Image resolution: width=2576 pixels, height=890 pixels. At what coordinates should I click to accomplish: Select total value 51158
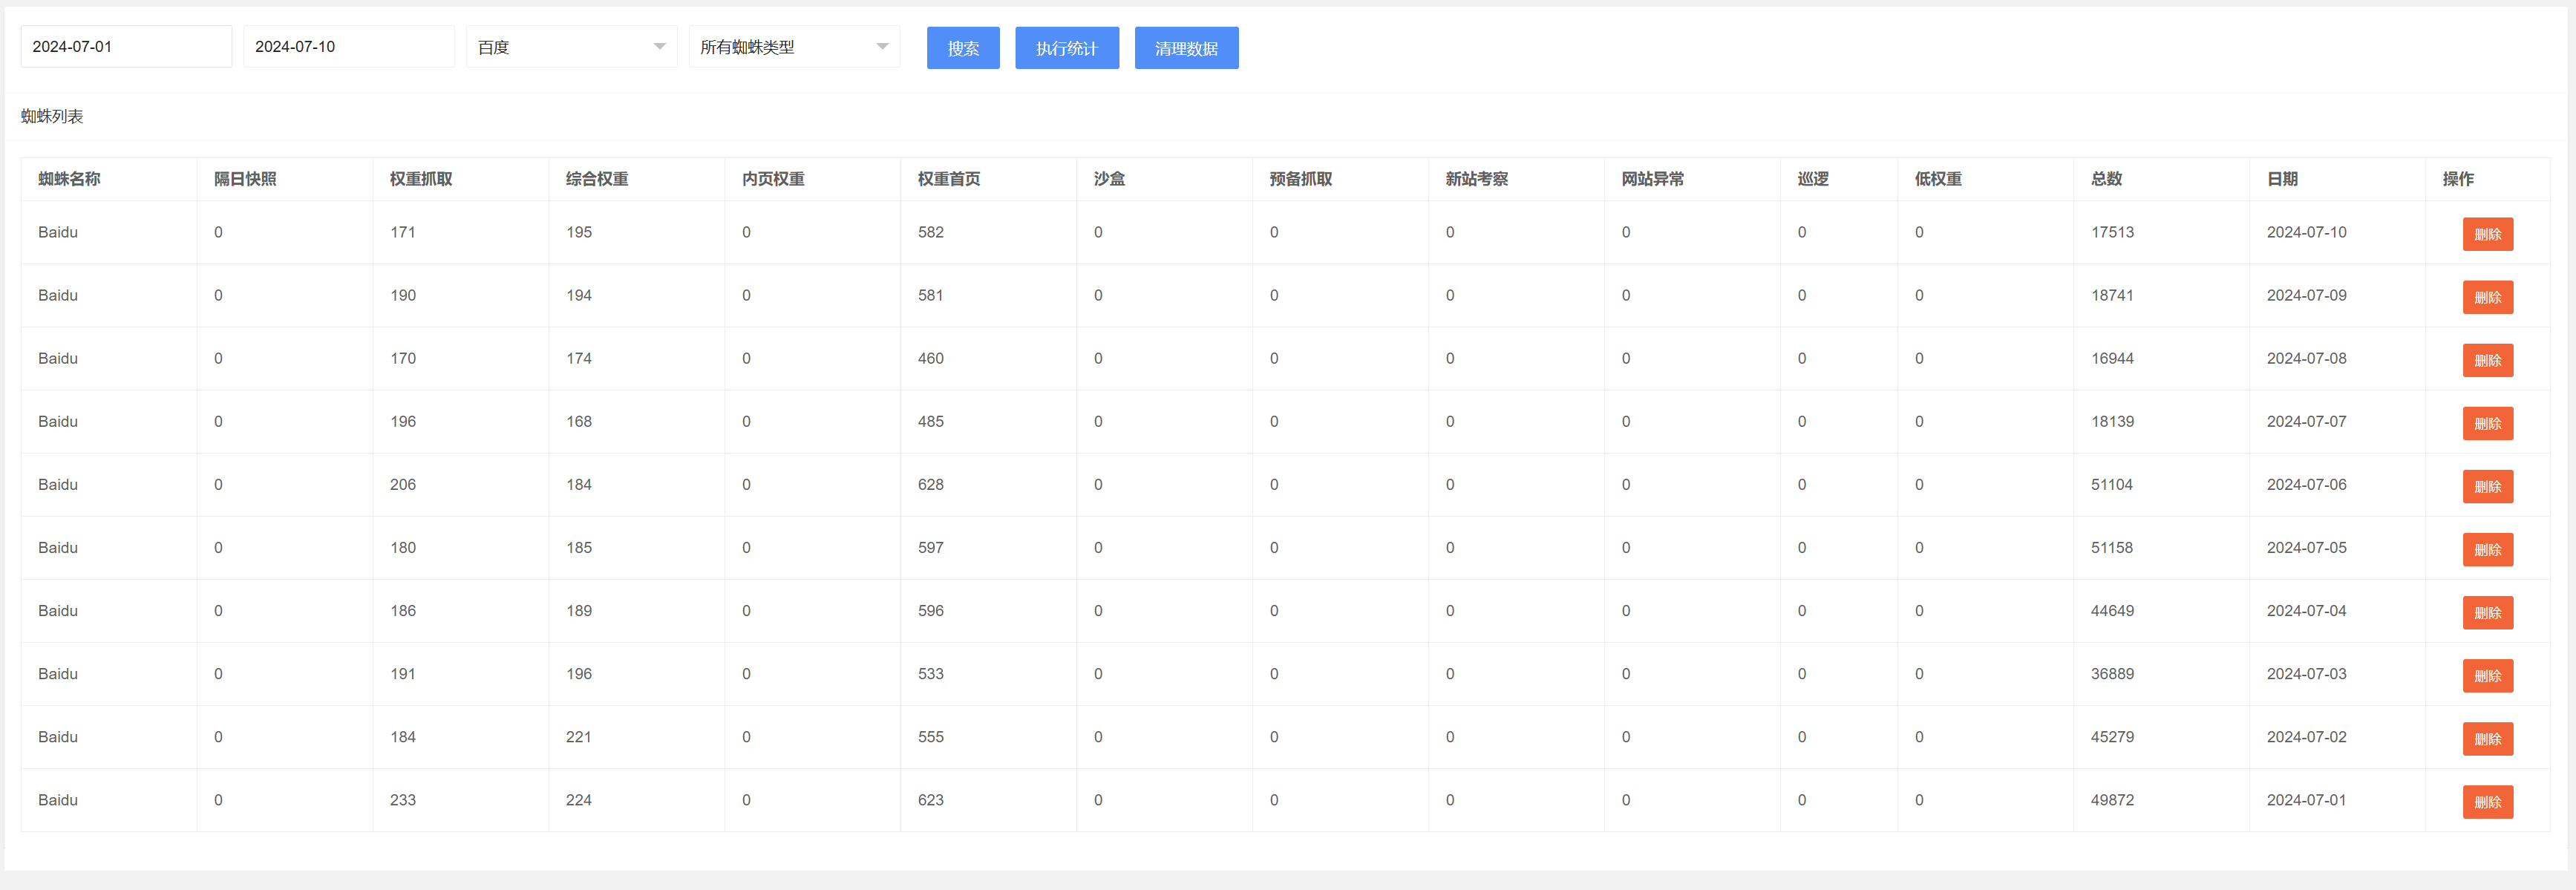[x=2112, y=547]
